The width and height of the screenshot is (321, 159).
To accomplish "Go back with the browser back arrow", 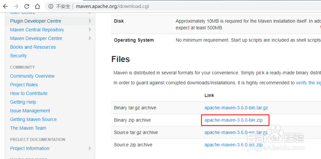I will pyautogui.click(x=5, y=7).
